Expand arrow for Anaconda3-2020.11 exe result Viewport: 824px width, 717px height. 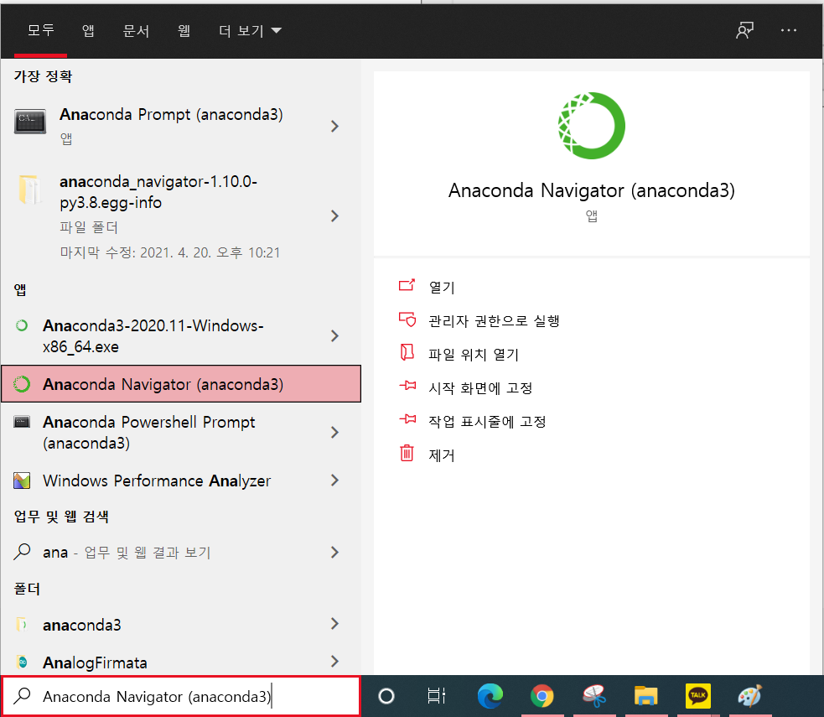[x=334, y=336]
